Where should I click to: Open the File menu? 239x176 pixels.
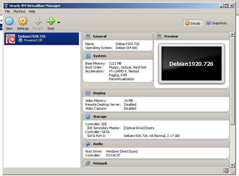pos(8,11)
